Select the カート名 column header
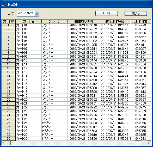 point(29,21)
